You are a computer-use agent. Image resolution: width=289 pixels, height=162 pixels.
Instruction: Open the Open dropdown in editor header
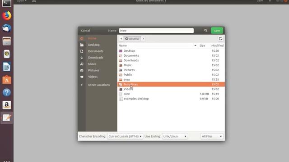click(x=21, y=1)
